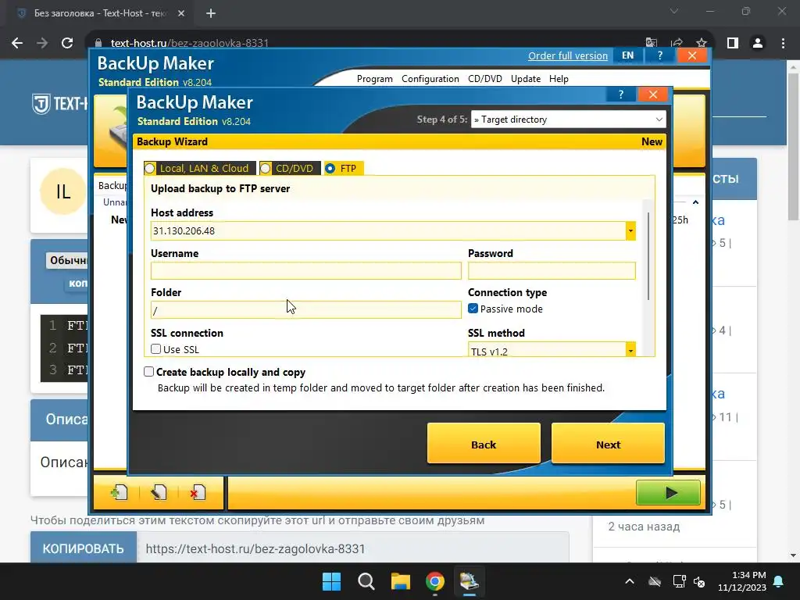800x600 pixels.
Task: Click the Chrome taskbar icon
Action: click(434, 581)
